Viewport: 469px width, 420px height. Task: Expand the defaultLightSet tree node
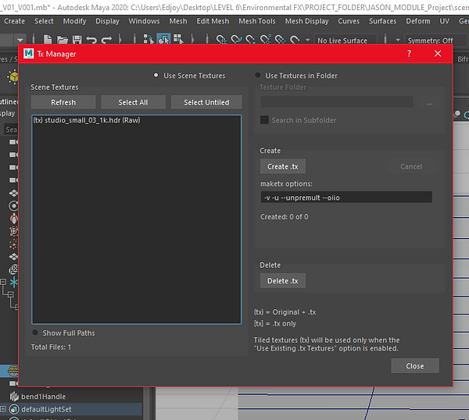point(3,409)
